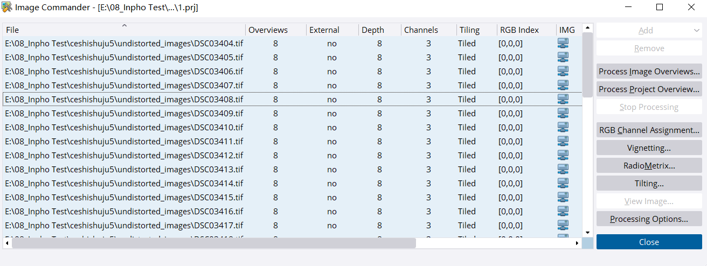Click the Image Commander app icon in title bar

[8, 8]
